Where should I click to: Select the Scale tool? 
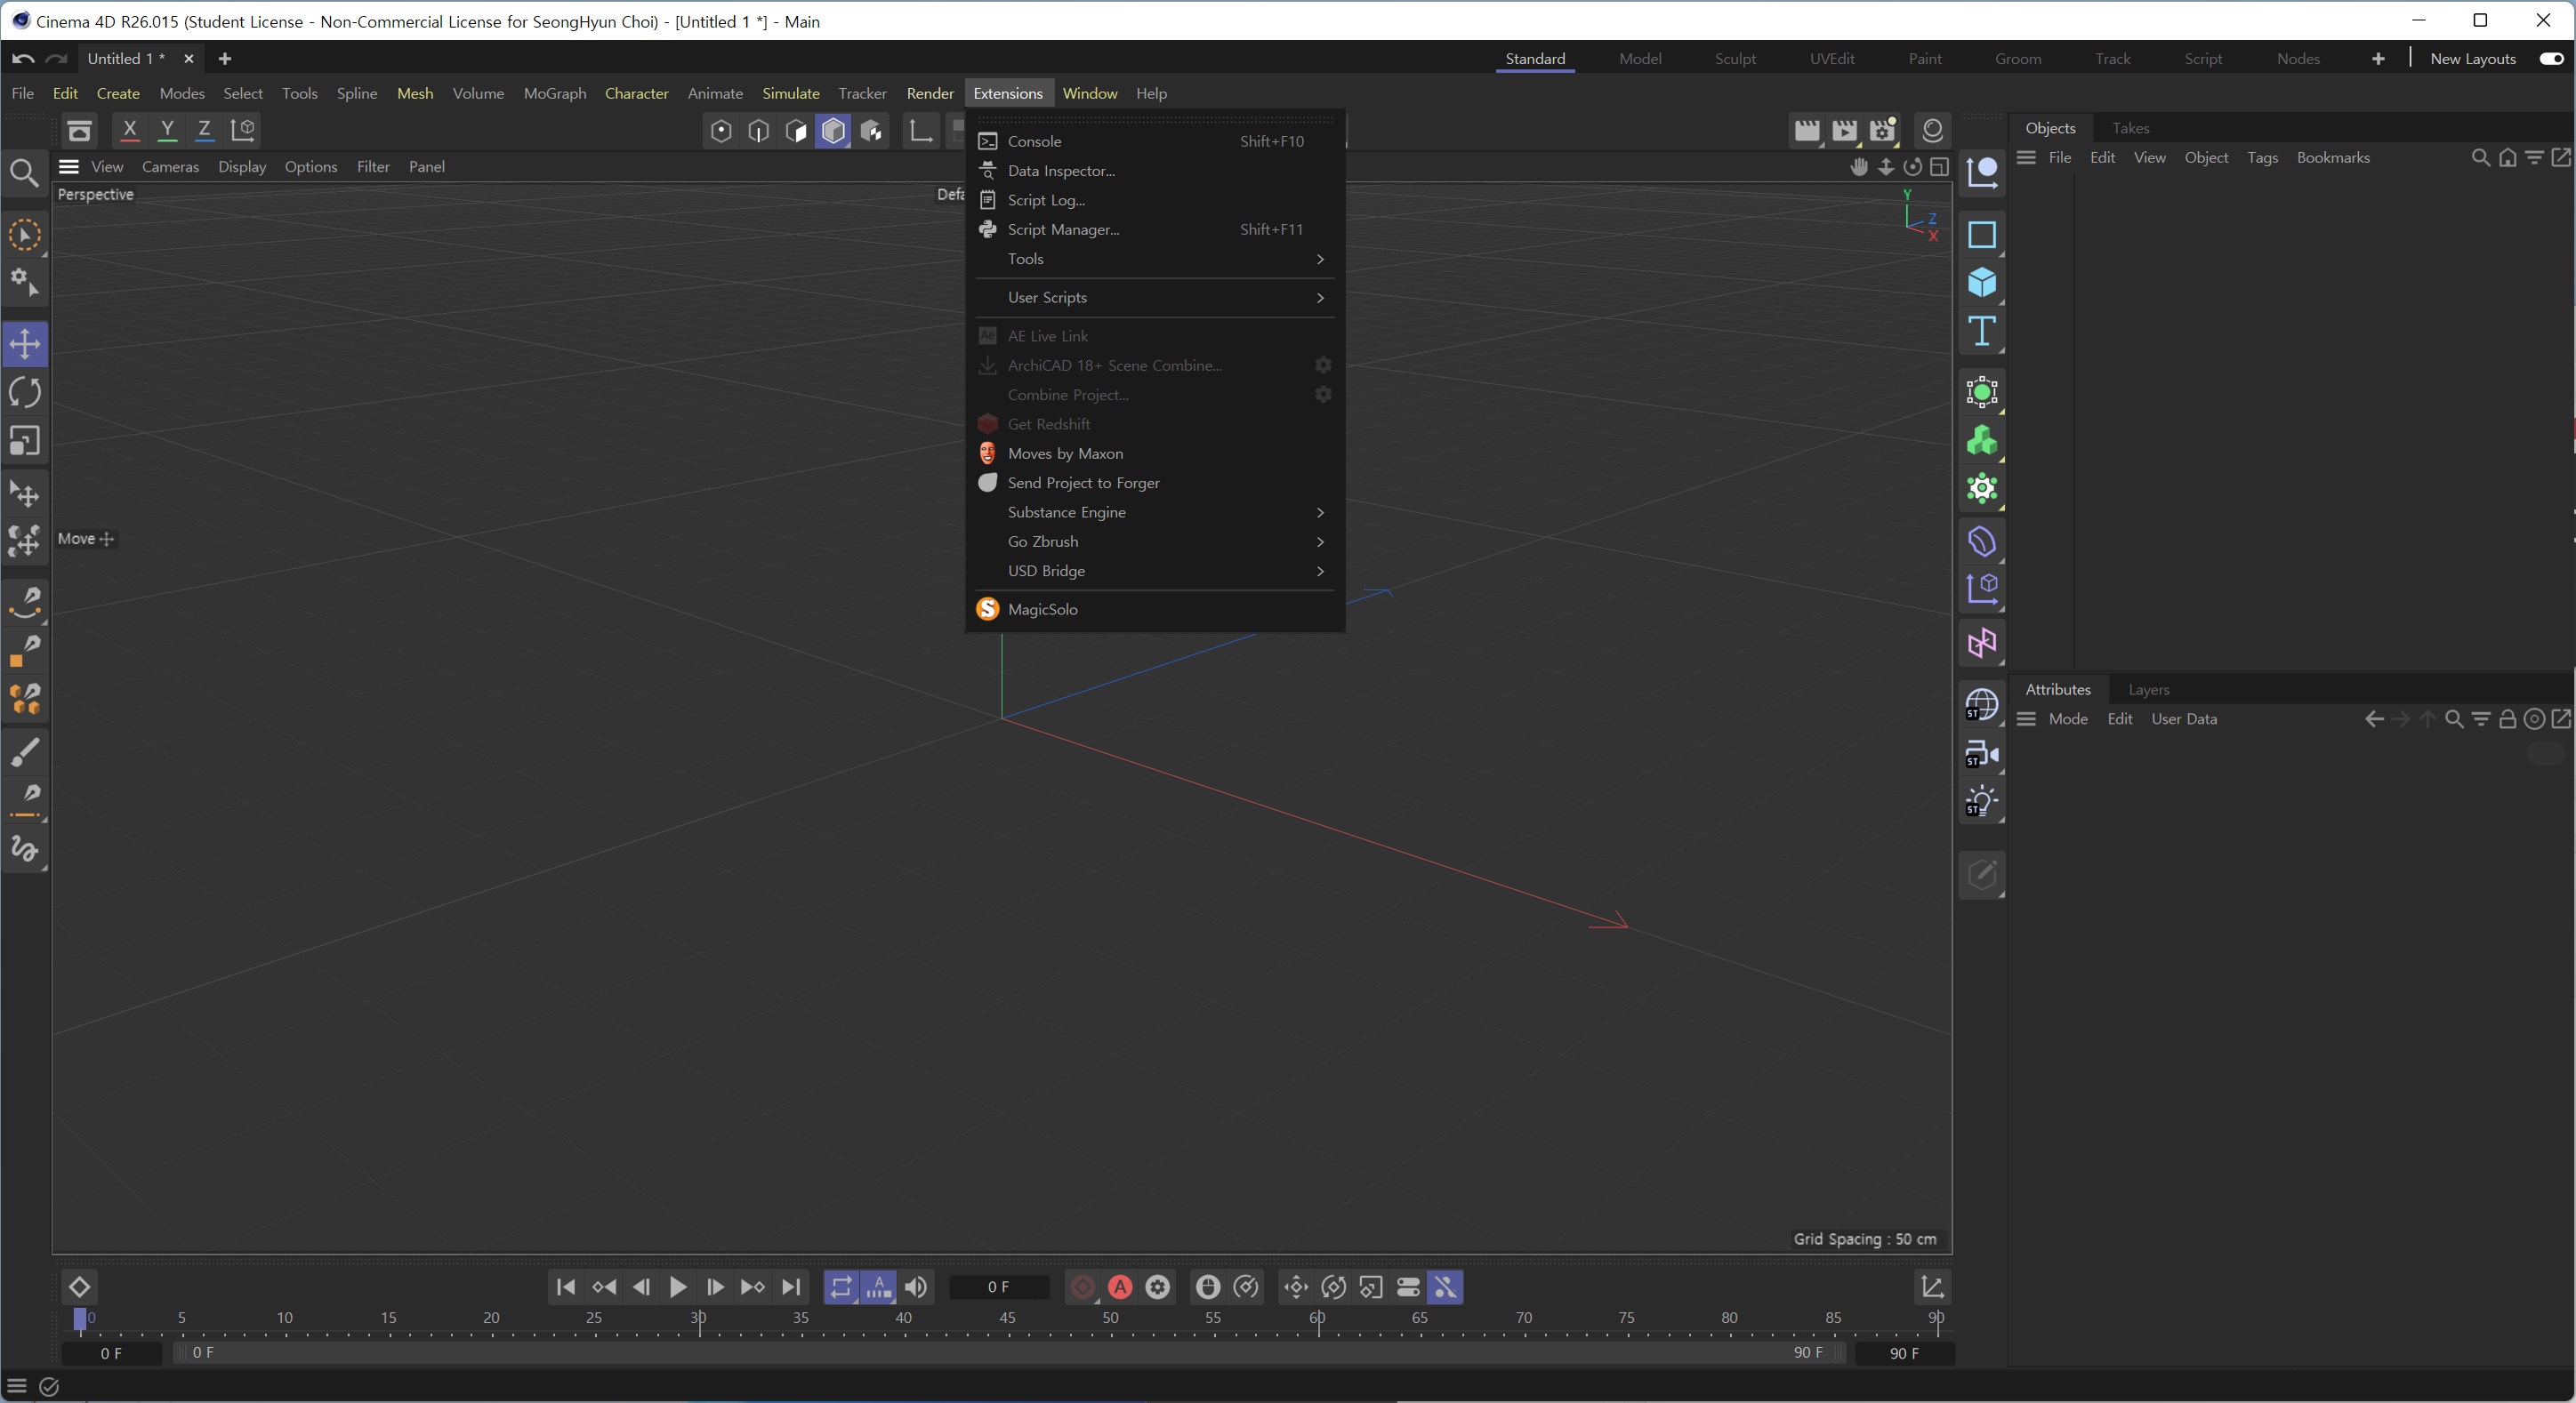tap(25, 442)
